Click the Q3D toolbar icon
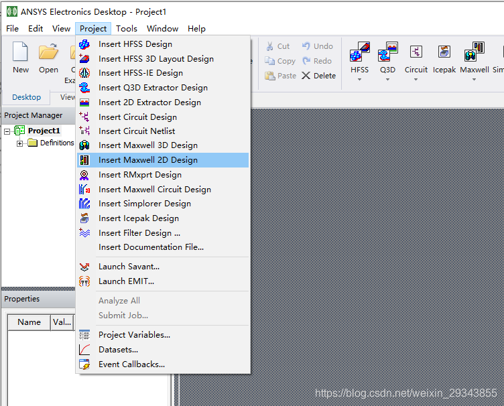Image resolution: width=504 pixels, height=406 pixels. 387,54
